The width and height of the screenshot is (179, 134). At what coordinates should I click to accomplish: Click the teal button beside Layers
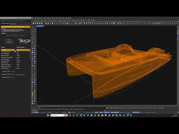pos(15,36)
